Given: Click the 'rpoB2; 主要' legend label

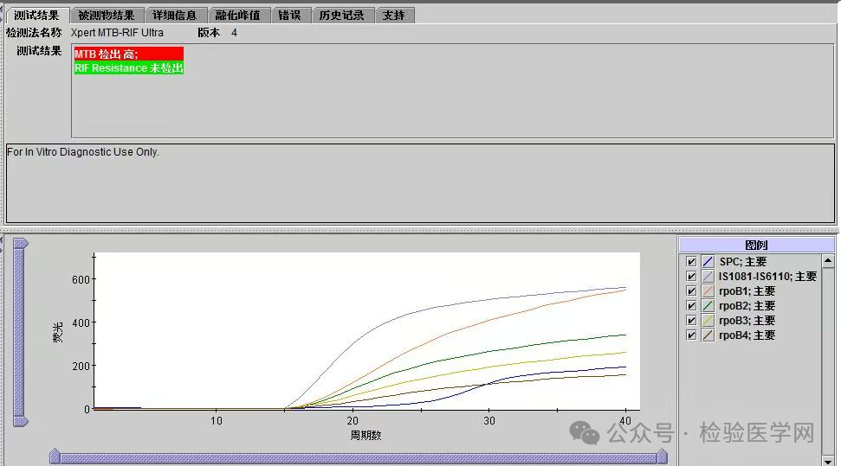Looking at the screenshot, I should 747,306.
